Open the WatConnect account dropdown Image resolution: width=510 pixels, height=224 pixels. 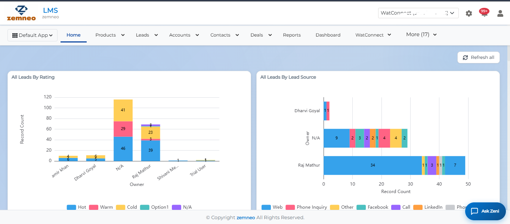[418, 13]
